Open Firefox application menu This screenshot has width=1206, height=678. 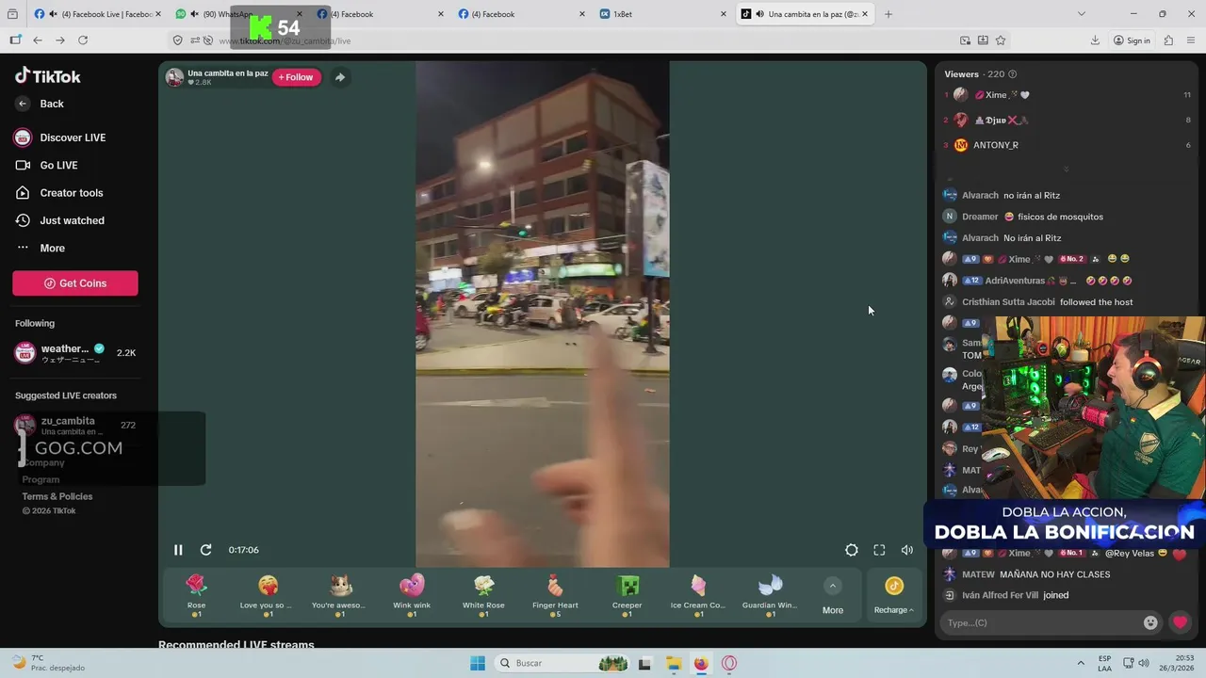(1191, 40)
